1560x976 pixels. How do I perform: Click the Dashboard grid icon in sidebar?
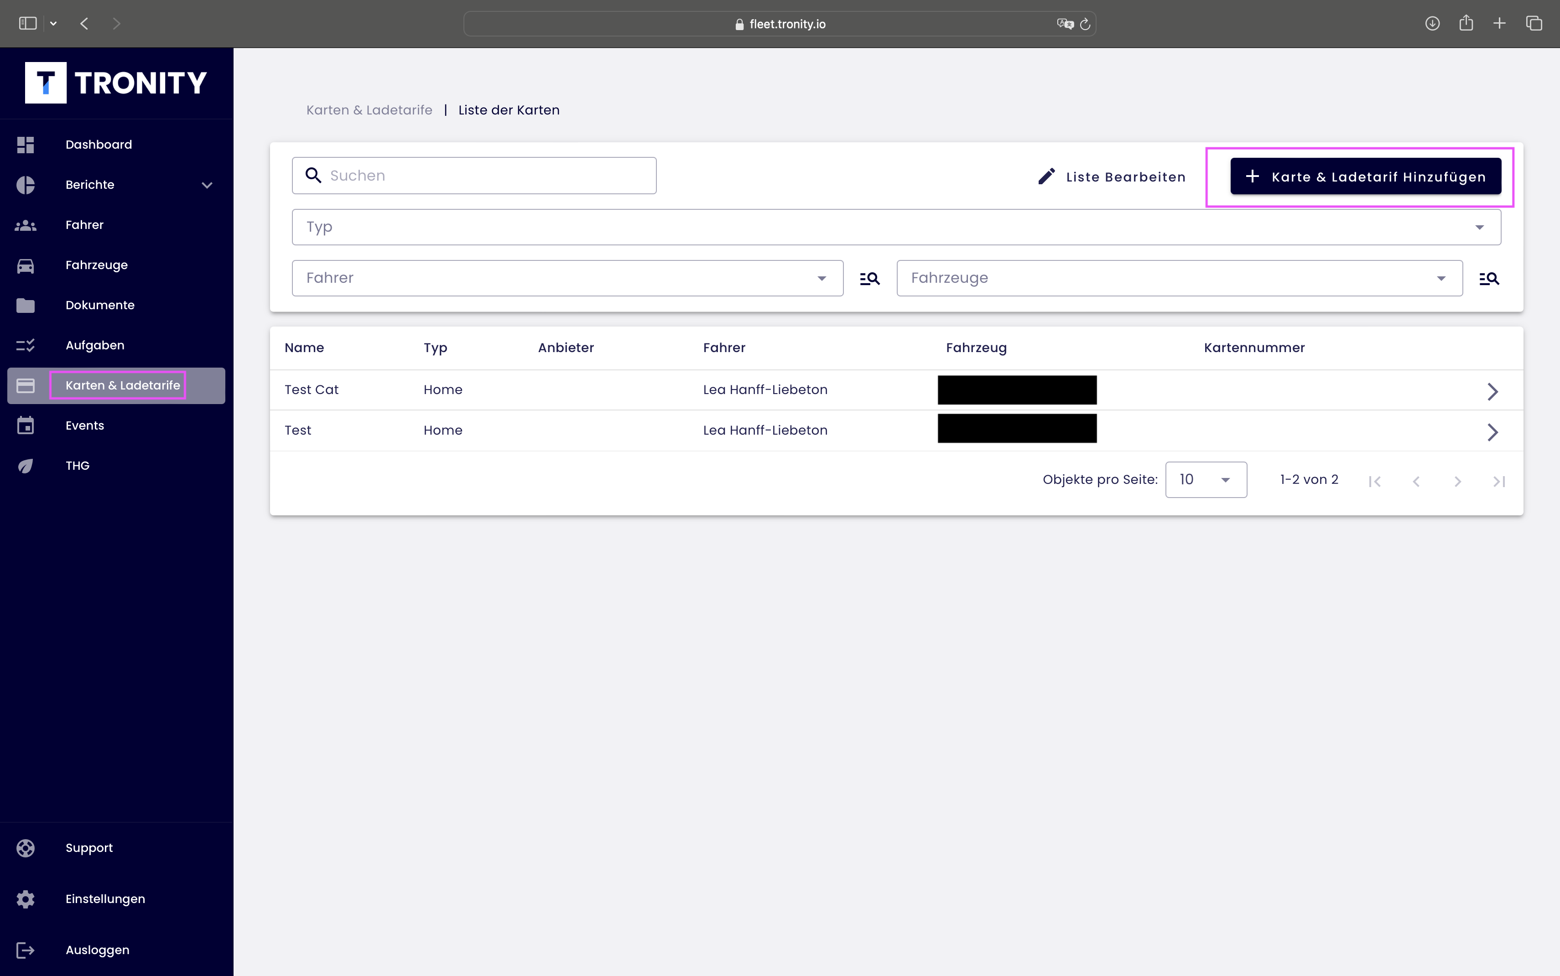pos(25,145)
